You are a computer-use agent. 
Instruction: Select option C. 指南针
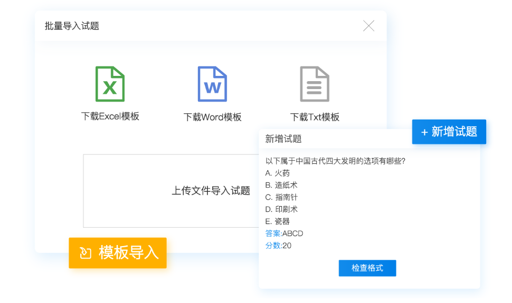pyautogui.click(x=281, y=197)
